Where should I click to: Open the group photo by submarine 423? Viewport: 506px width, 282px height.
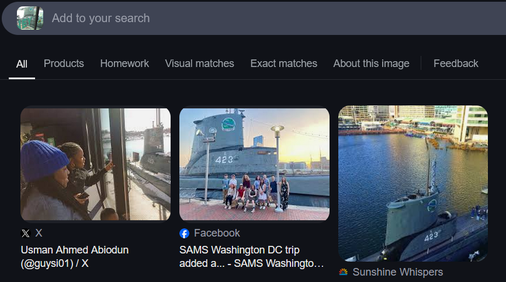coord(254,164)
